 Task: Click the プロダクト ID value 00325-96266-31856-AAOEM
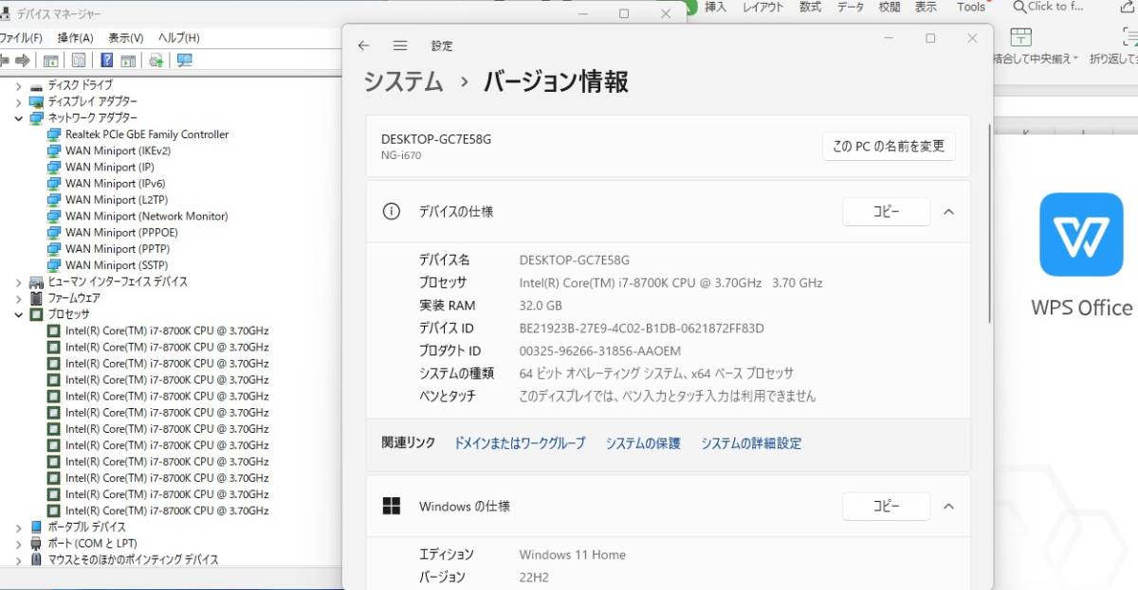point(601,351)
